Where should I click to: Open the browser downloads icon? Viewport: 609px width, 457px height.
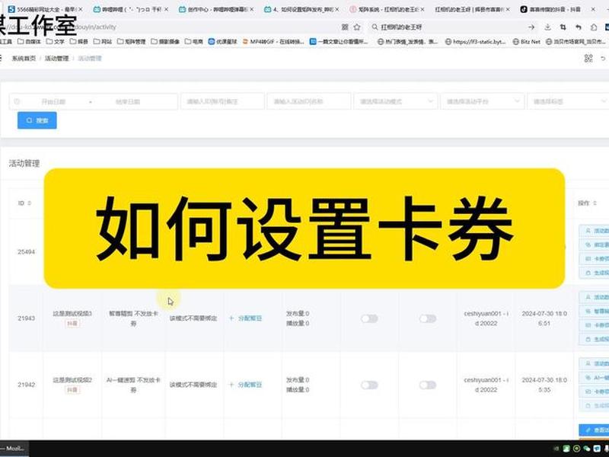click(547, 27)
